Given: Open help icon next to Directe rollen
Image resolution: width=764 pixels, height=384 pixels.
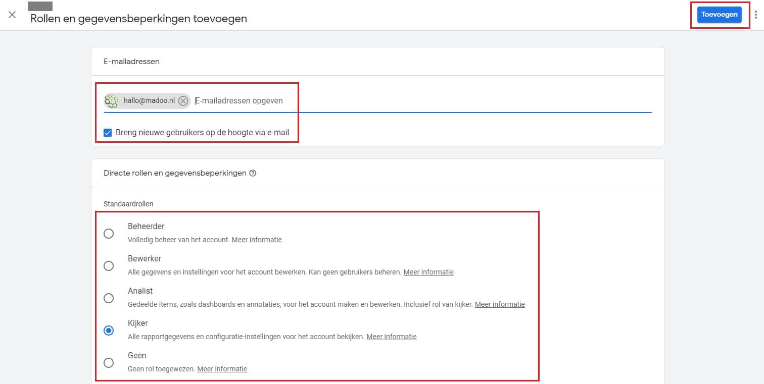Looking at the screenshot, I should 253,173.
